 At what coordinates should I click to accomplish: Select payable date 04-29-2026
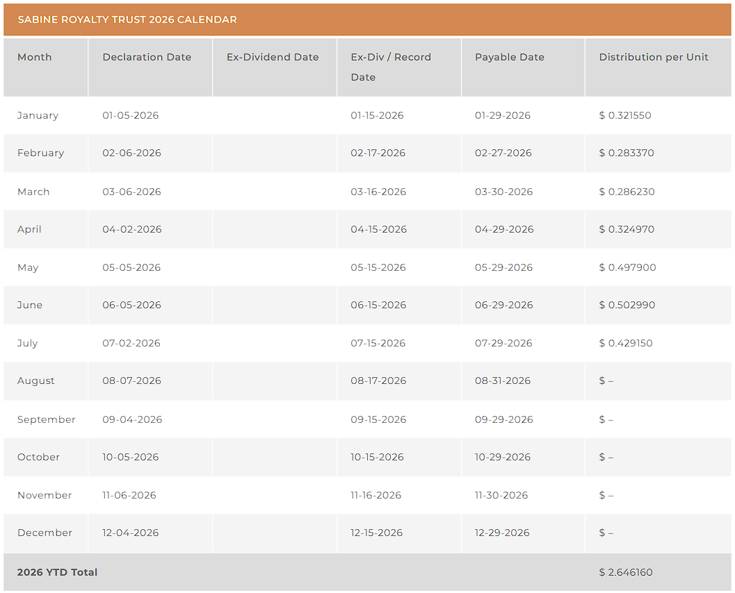tap(504, 229)
